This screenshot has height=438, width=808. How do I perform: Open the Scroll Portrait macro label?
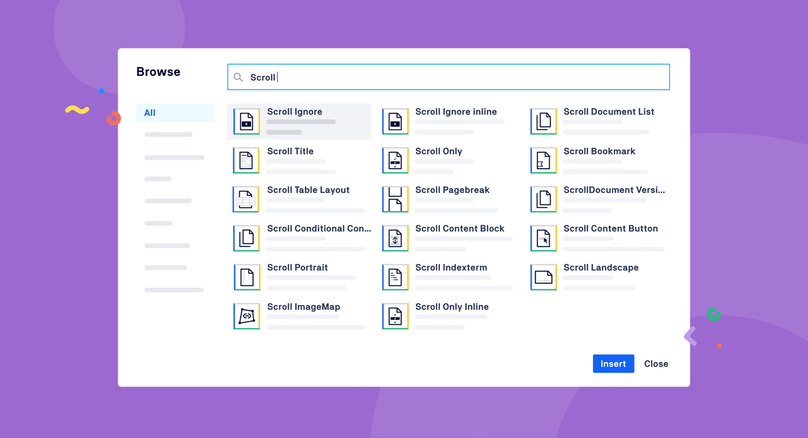point(297,267)
